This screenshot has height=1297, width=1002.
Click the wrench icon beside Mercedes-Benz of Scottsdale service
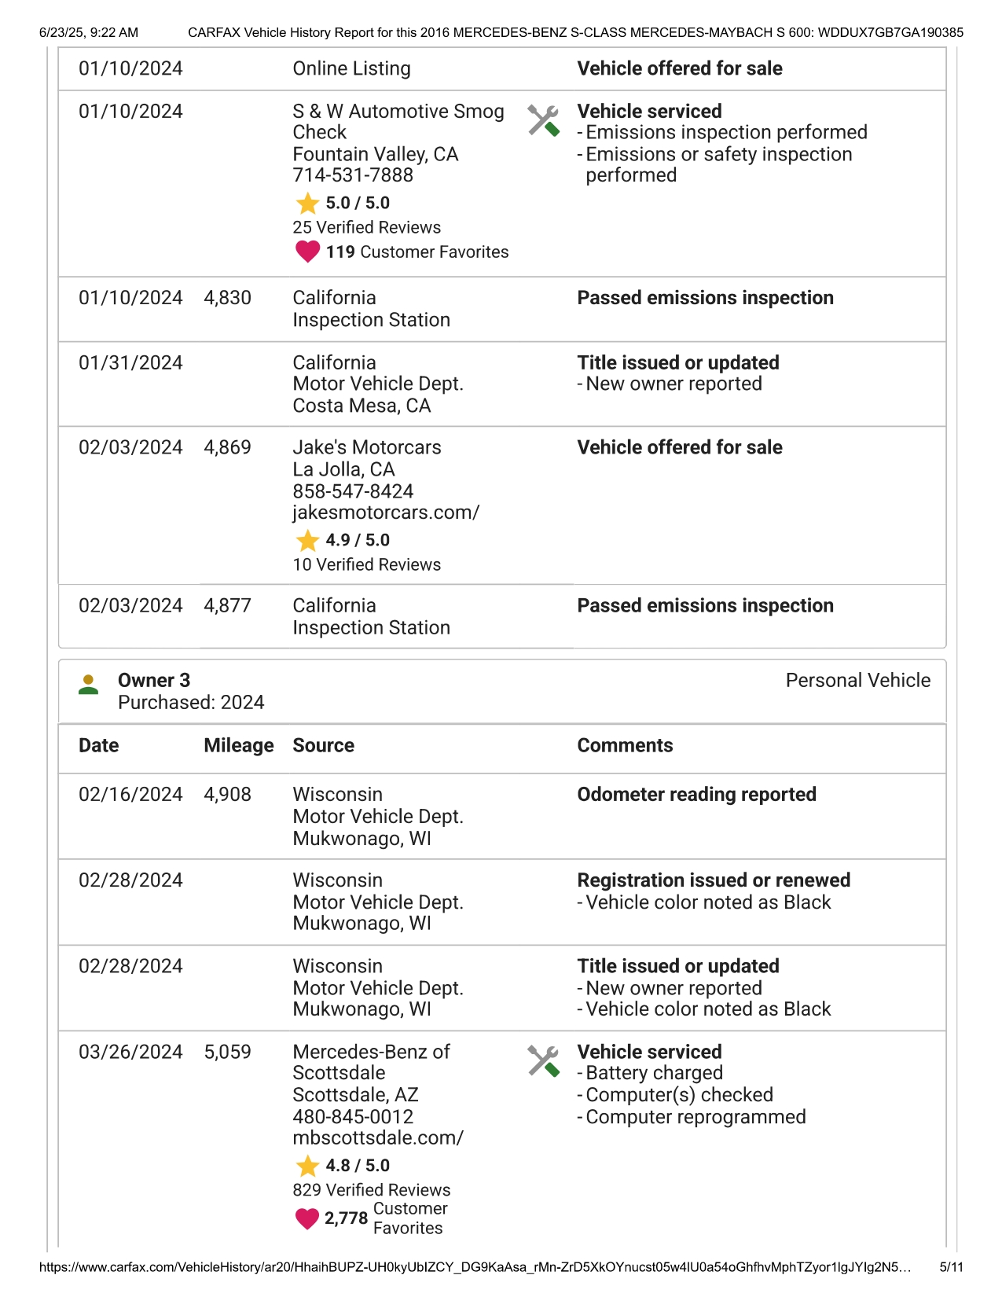543,1060
